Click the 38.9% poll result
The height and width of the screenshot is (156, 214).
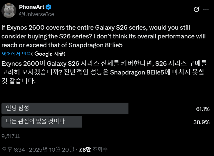pos(201,122)
